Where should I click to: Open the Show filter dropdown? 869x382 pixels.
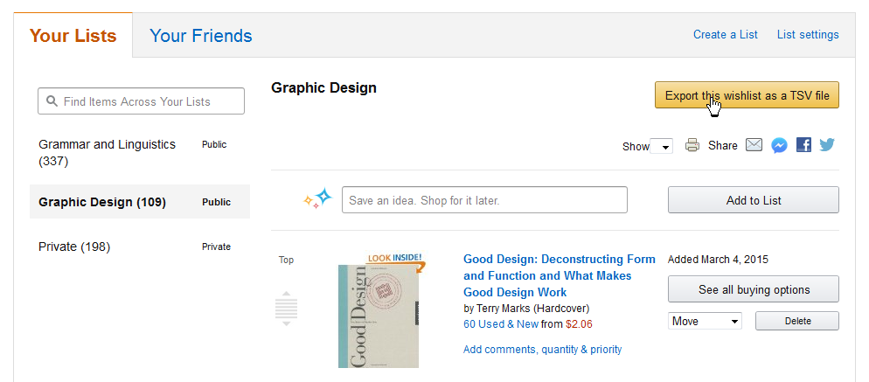pos(661,147)
